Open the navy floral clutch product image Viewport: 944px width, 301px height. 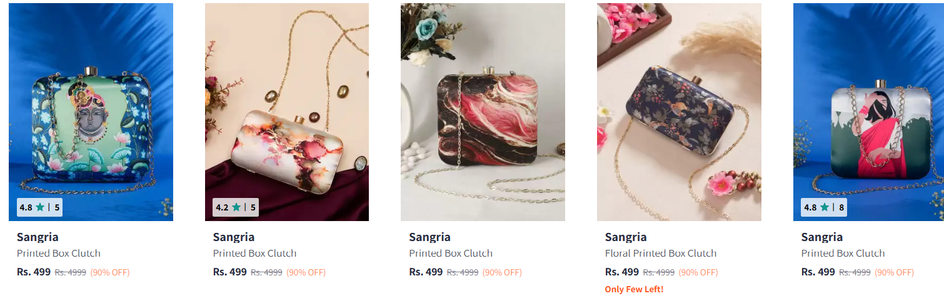tap(679, 112)
